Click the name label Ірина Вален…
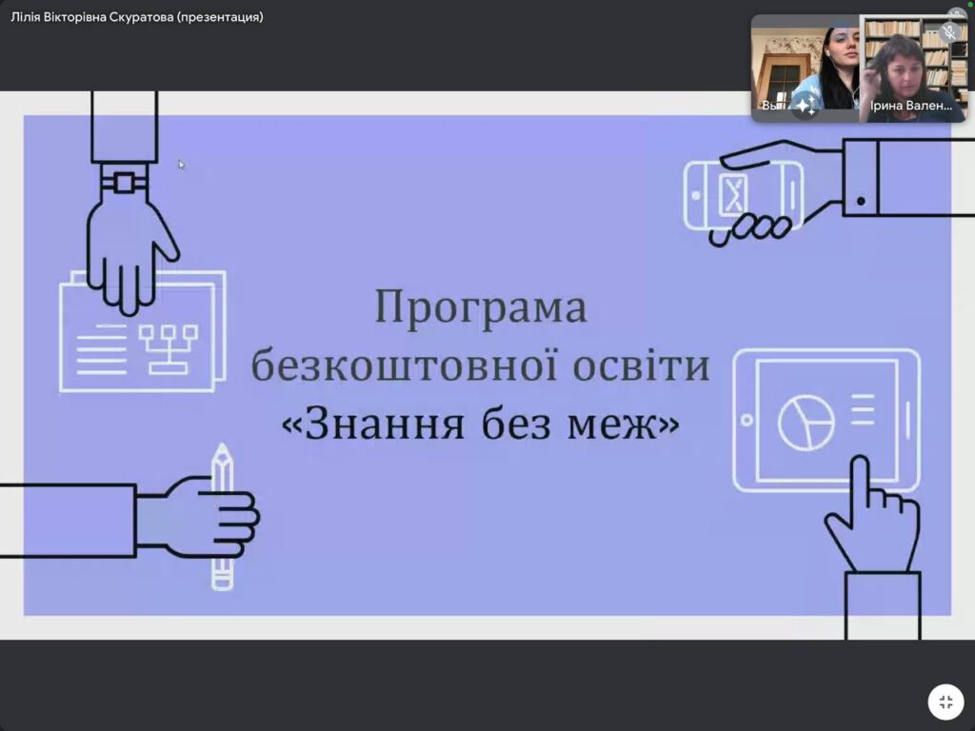The image size is (975, 731). (x=910, y=107)
